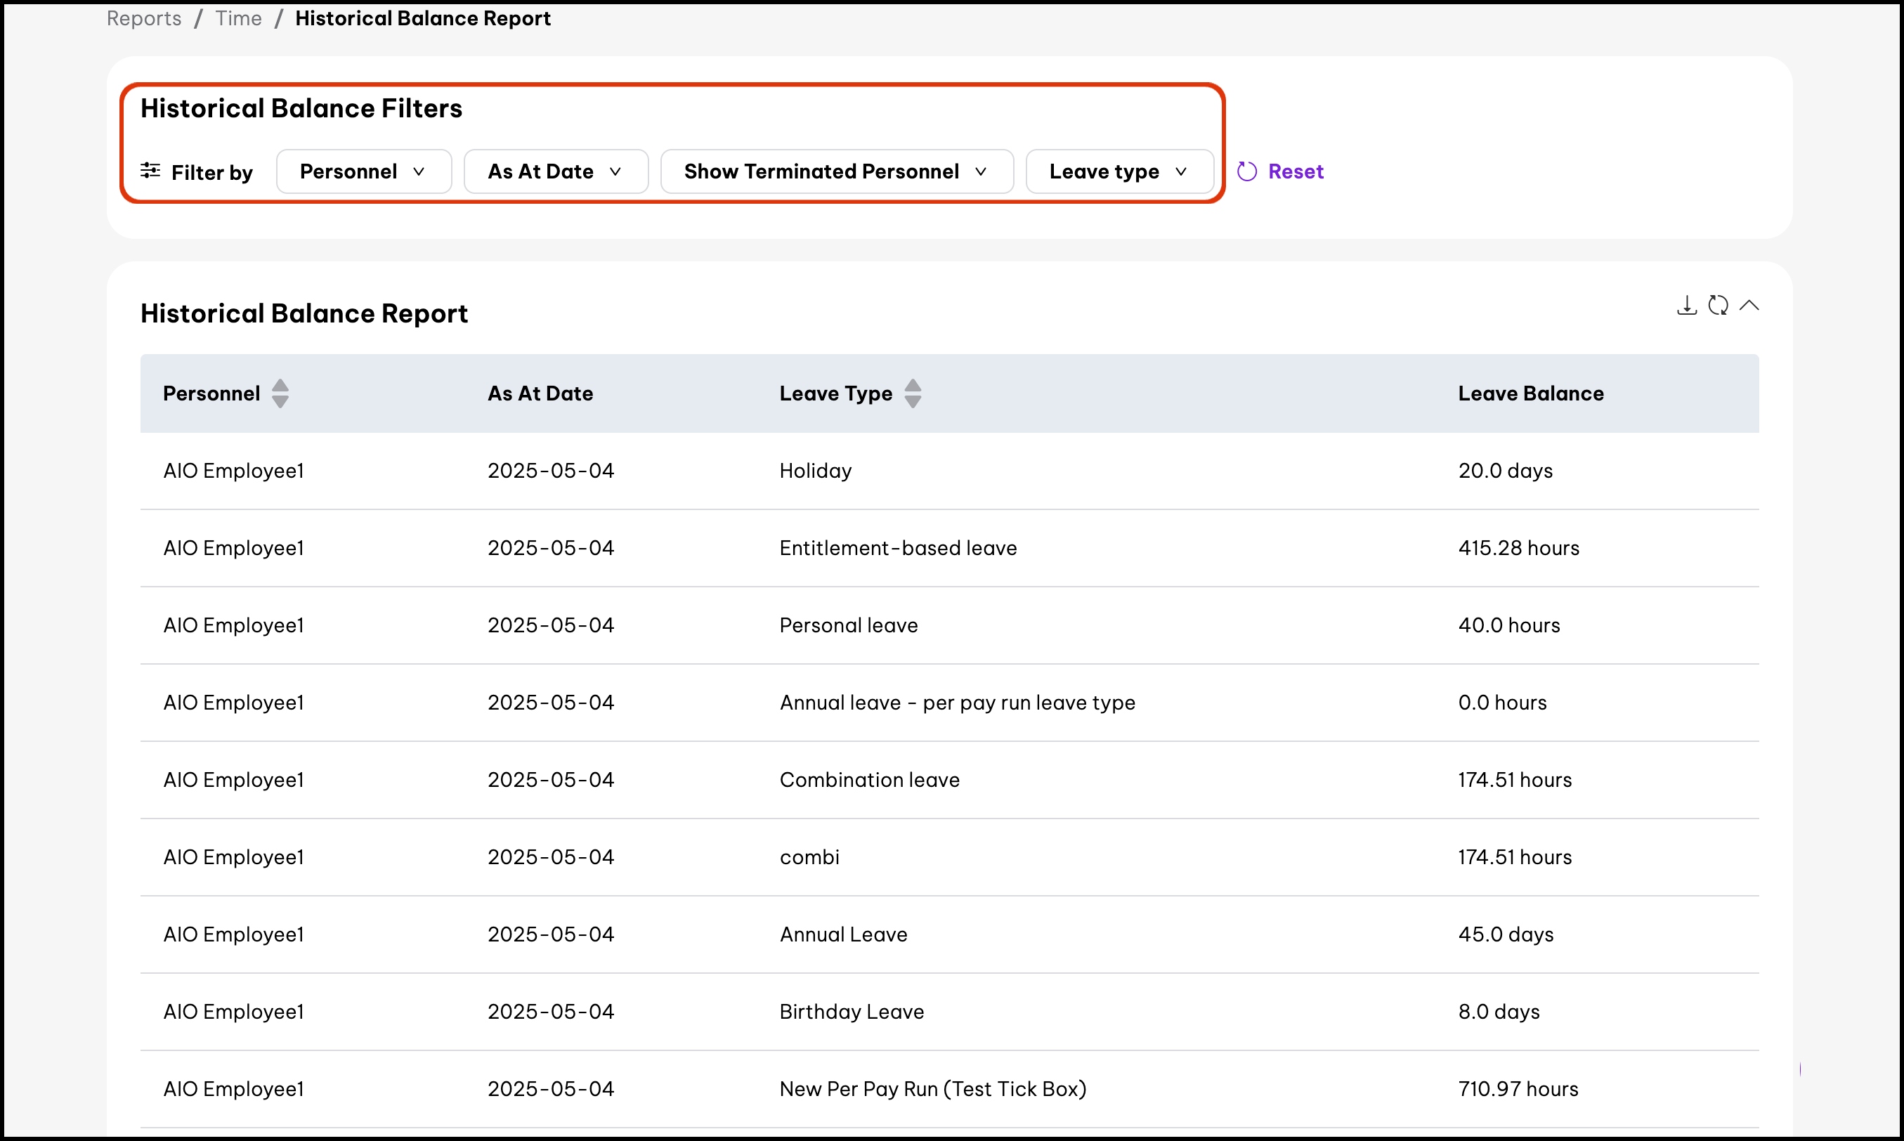Open the As At Date filter dropdown
Viewport: 1904px width, 1141px height.
[x=555, y=171]
